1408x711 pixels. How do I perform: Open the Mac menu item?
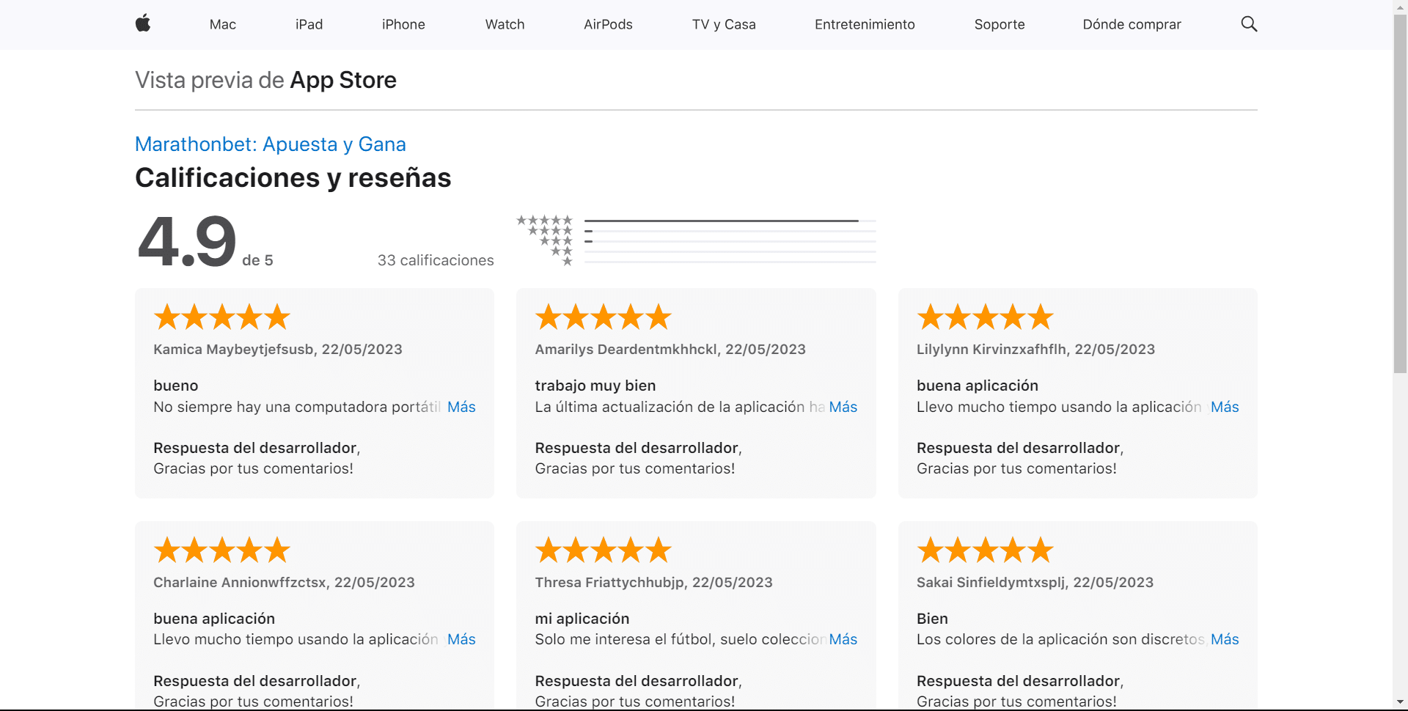222,24
